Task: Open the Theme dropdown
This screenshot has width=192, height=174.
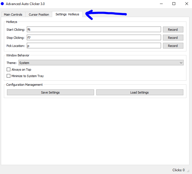Action: coord(101,63)
